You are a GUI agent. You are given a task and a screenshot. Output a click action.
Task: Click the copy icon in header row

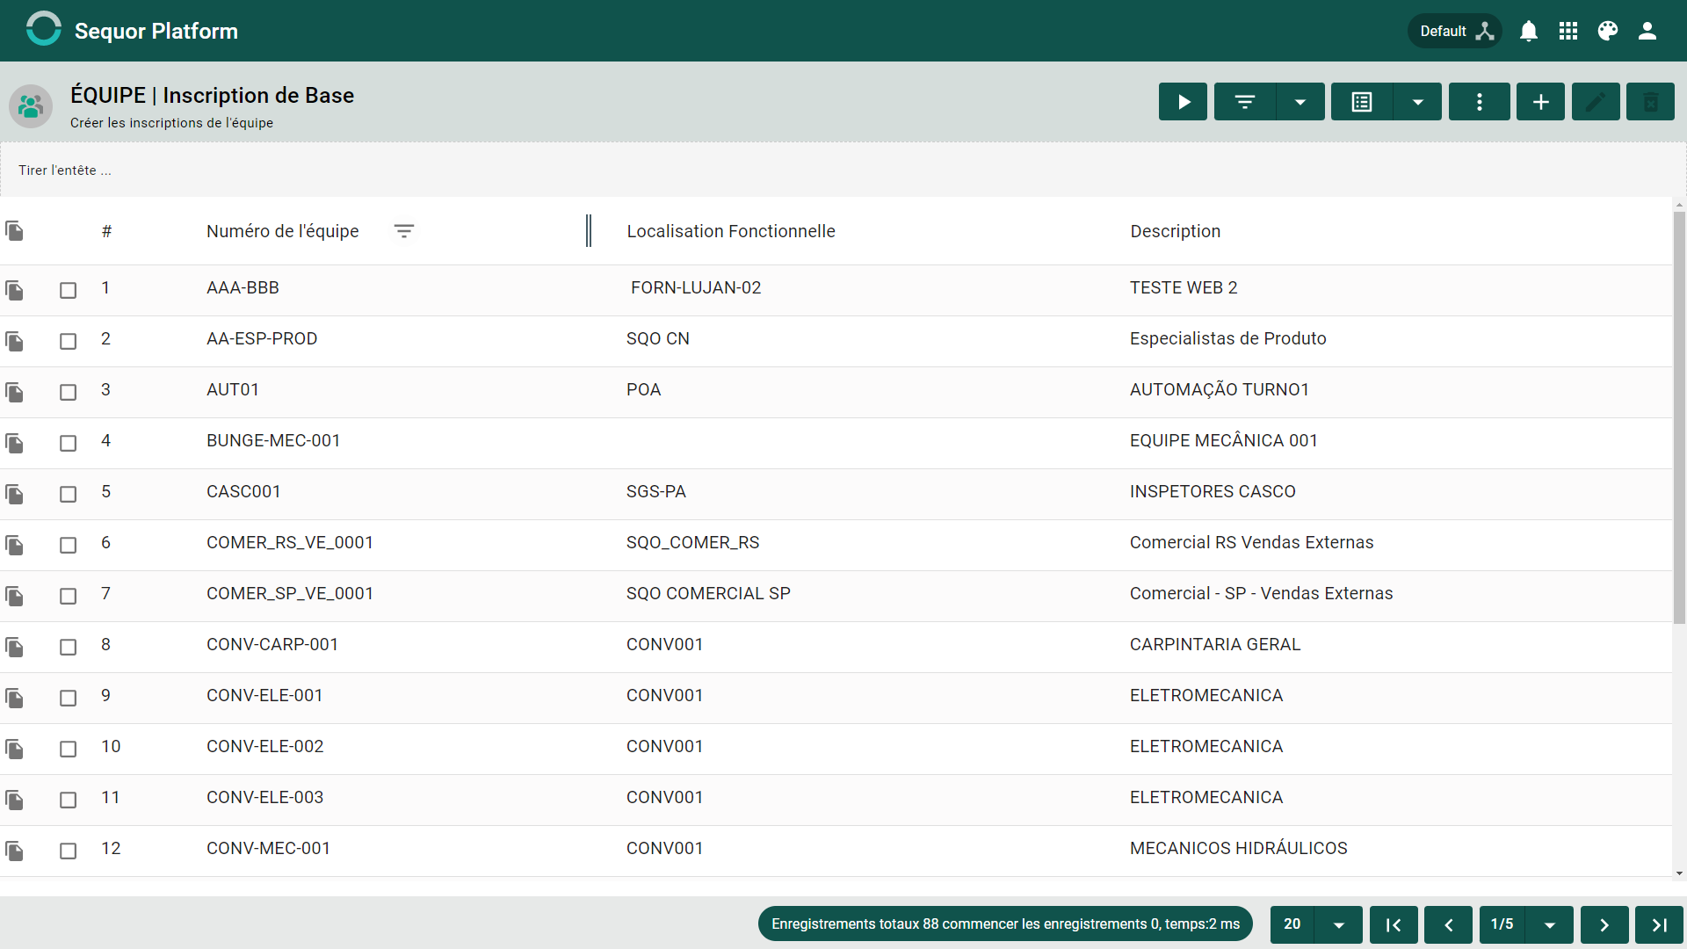tap(14, 231)
